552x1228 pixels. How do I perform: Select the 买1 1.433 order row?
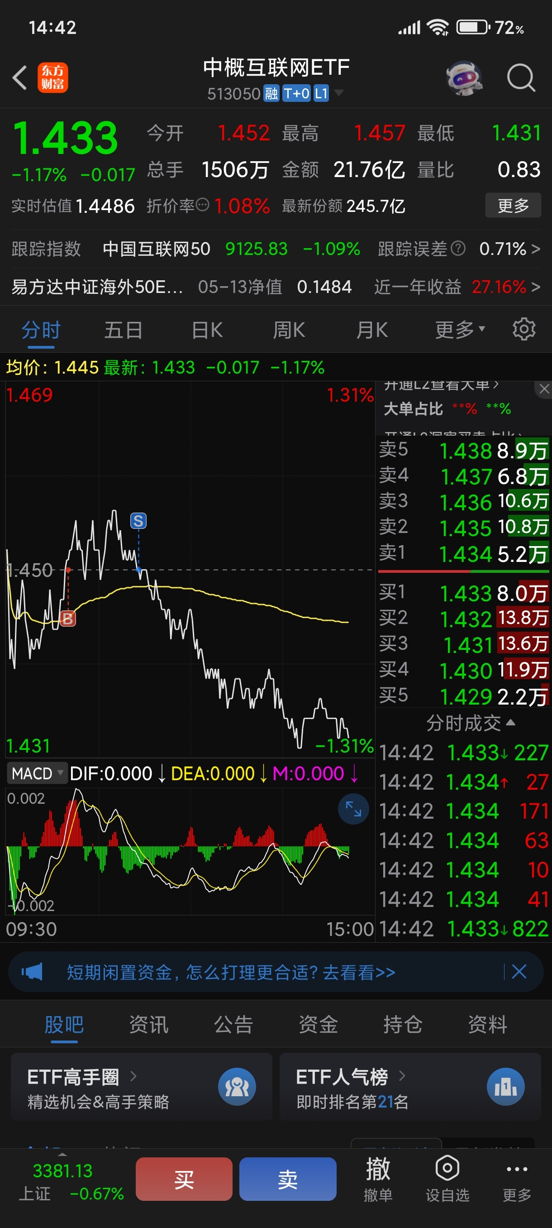[x=463, y=593]
